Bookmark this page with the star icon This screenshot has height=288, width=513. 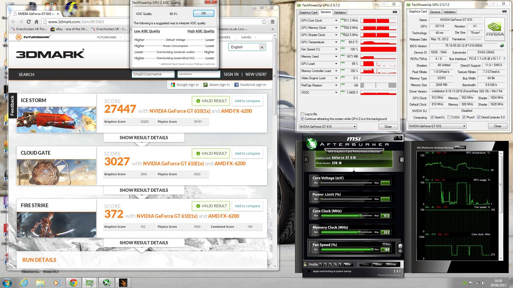[x=264, y=22]
